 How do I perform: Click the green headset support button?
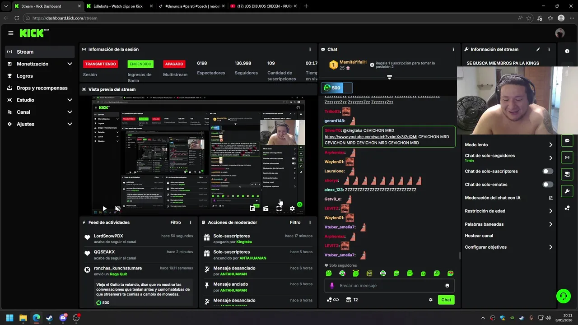point(563,296)
